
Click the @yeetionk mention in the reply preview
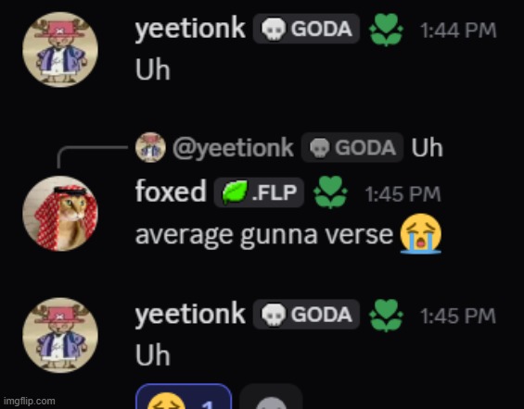[x=233, y=147]
